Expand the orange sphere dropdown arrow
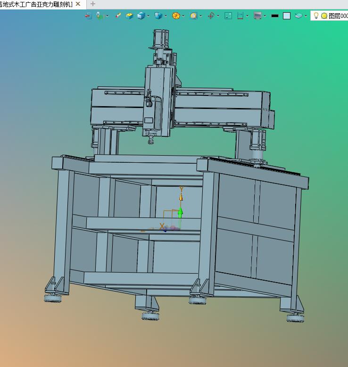This screenshot has width=348, height=367. [x=183, y=16]
